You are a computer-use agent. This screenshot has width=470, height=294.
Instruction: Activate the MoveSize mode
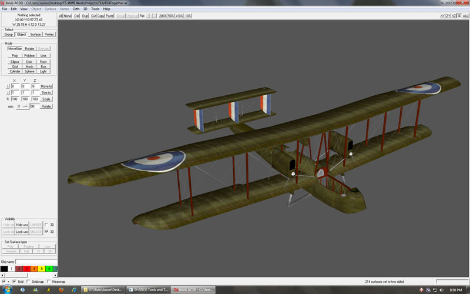click(x=15, y=49)
